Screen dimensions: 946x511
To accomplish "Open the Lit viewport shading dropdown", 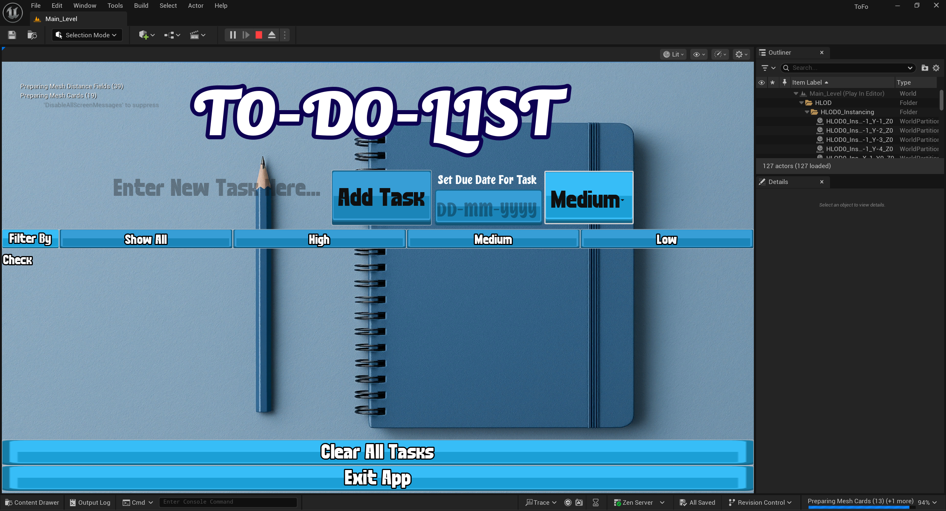I will (x=673, y=54).
